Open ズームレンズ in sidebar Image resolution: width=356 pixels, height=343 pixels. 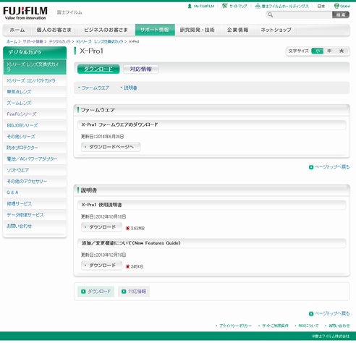35,103
